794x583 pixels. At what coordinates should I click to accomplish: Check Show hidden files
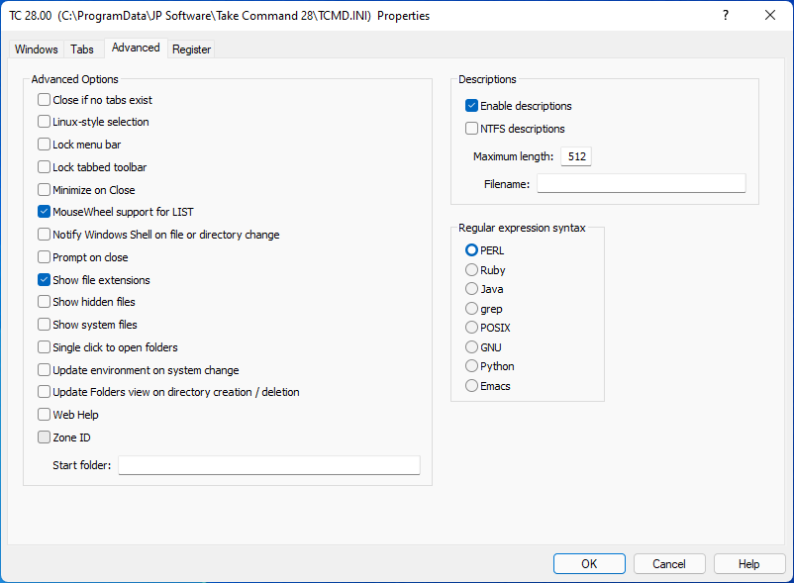coord(44,302)
